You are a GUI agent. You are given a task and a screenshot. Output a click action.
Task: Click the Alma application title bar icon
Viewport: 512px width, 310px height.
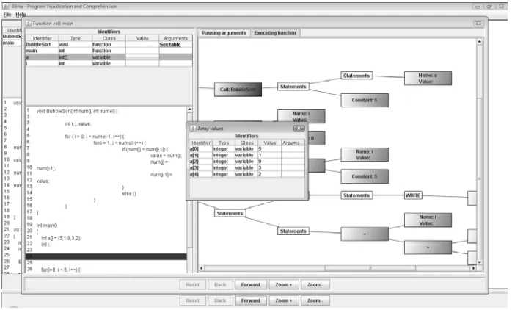(6, 6)
